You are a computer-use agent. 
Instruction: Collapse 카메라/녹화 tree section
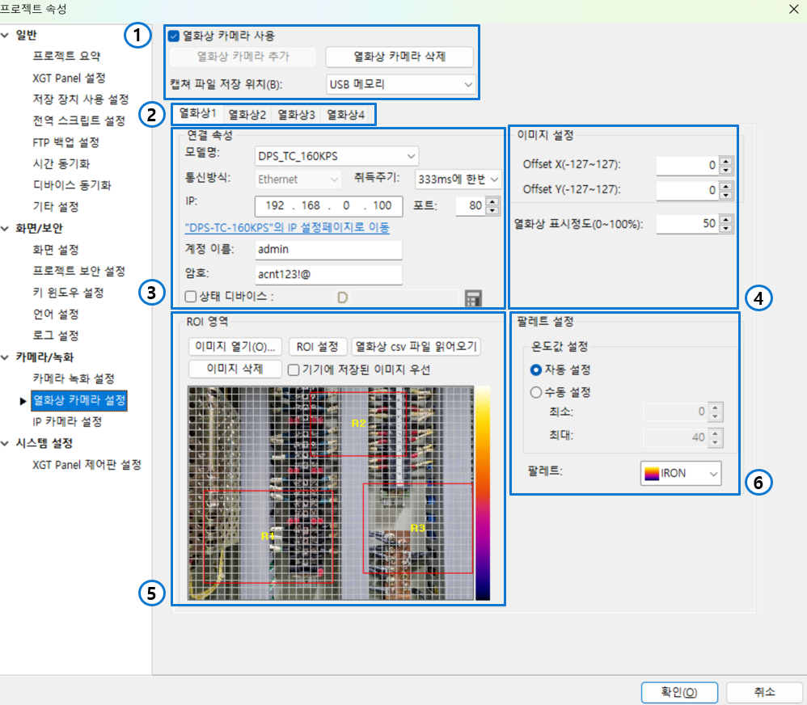(5, 357)
